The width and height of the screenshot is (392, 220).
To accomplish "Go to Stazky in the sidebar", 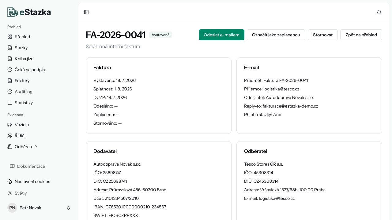I will pyautogui.click(x=39, y=48).
